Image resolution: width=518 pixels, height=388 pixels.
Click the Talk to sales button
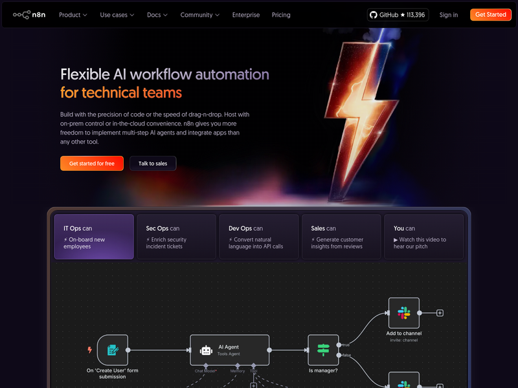pos(153,164)
